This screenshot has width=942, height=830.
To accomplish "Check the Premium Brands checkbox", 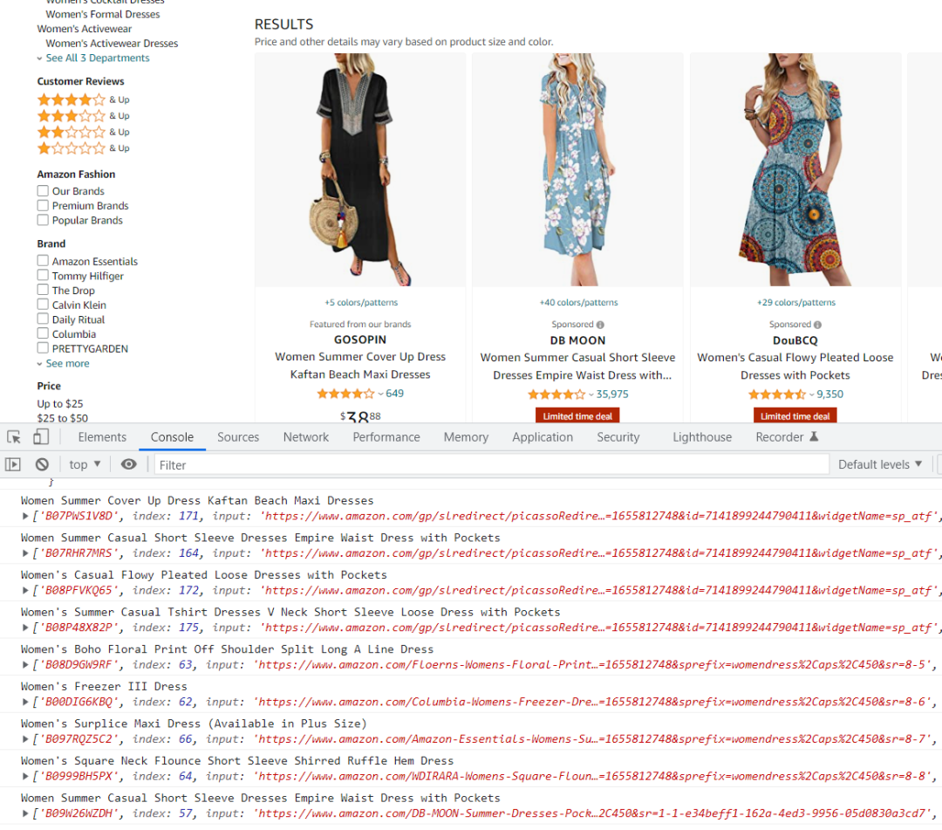I will click(43, 205).
